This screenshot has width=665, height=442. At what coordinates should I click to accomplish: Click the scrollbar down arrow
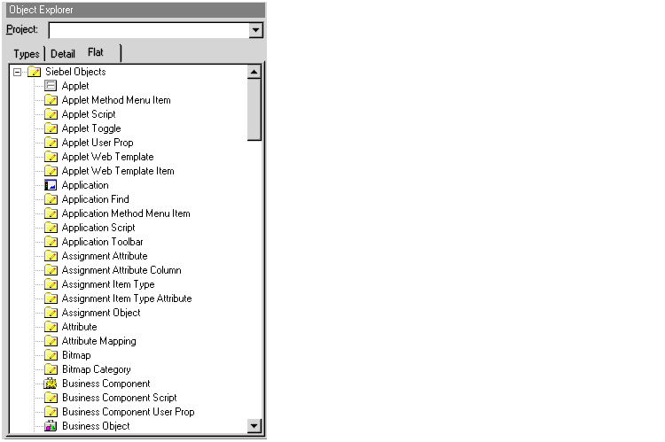254,425
